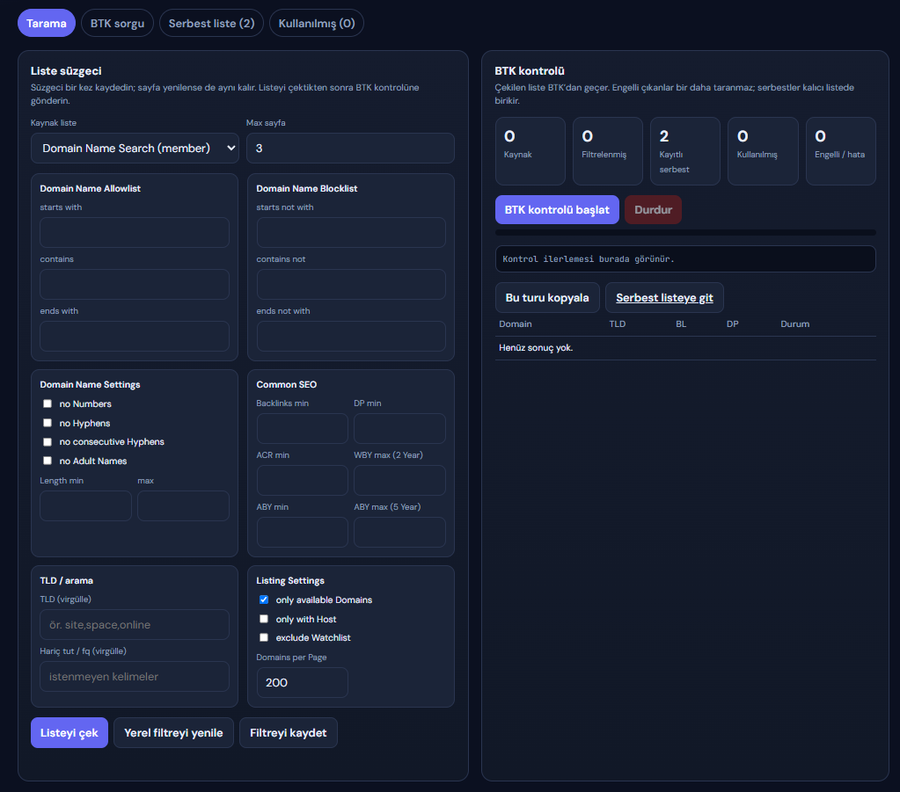The width and height of the screenshot is (900, 792).
Task: Uncheck only available Domains
Action: pyautogui.click(x=264, y=599)
